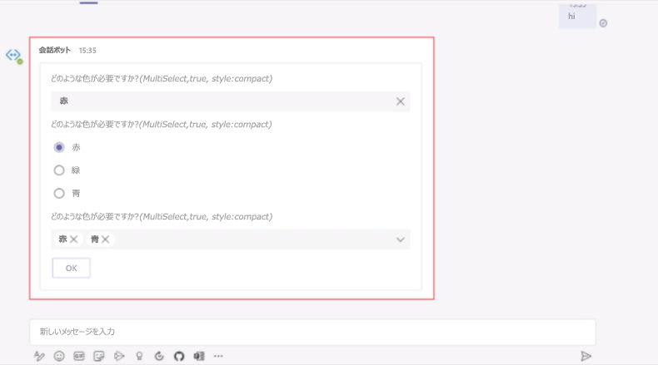
Task: Click the hi message bubble
Action: coord(577,17)
